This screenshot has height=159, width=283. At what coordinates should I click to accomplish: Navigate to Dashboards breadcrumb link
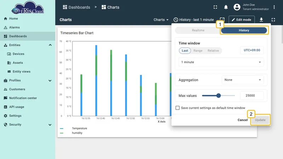[76, 7]
